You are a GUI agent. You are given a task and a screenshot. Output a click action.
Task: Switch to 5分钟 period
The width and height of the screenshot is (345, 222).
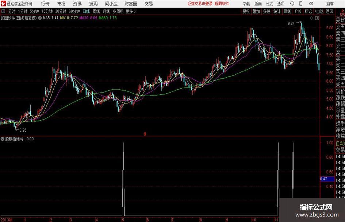point(34,11)
